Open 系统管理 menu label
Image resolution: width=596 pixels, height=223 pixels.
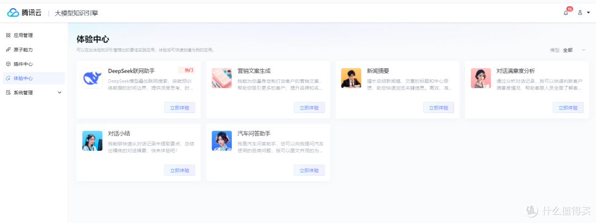coord(23,93)
